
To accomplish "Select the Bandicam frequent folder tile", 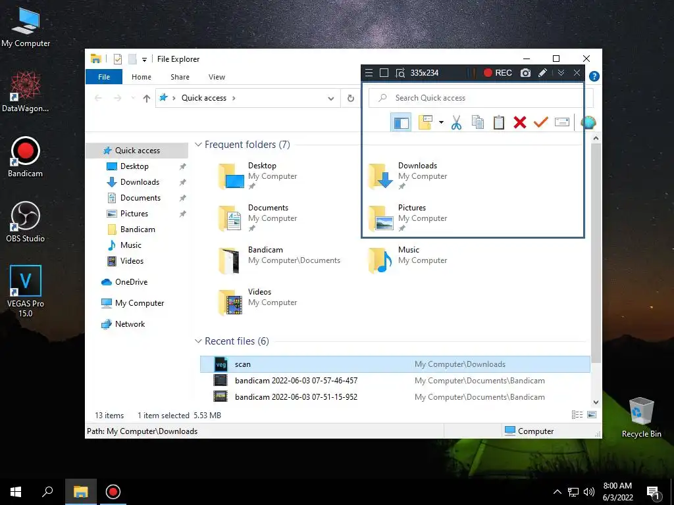I will point(279,260).
